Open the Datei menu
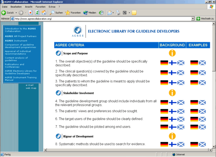The height and width of the screenshot is (157, 216). pos(5,6)
